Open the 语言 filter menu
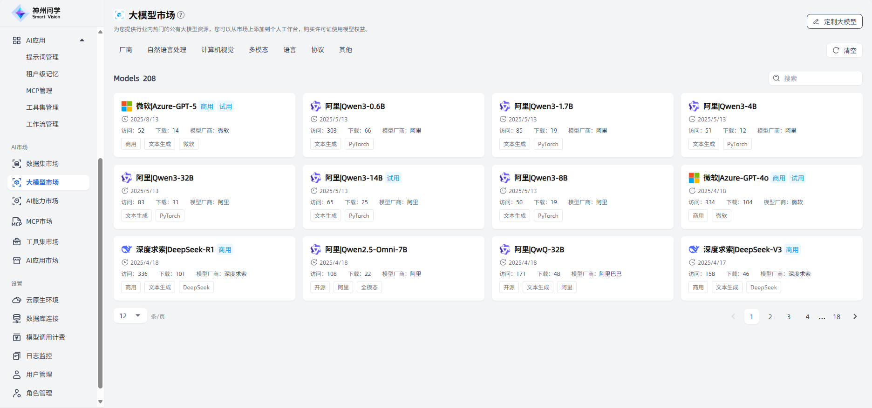The image size is (872, 408). click(290, 50)
